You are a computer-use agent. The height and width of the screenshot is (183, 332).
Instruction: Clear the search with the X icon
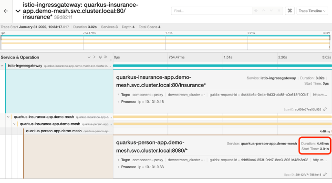(x=279, y=11)
